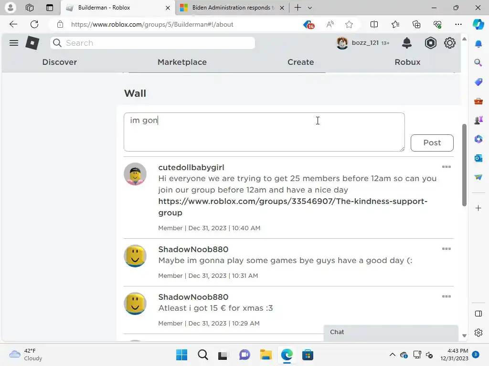The image size is (489, 366).
Task: Open the Favorites list icon
Action: 395,24
